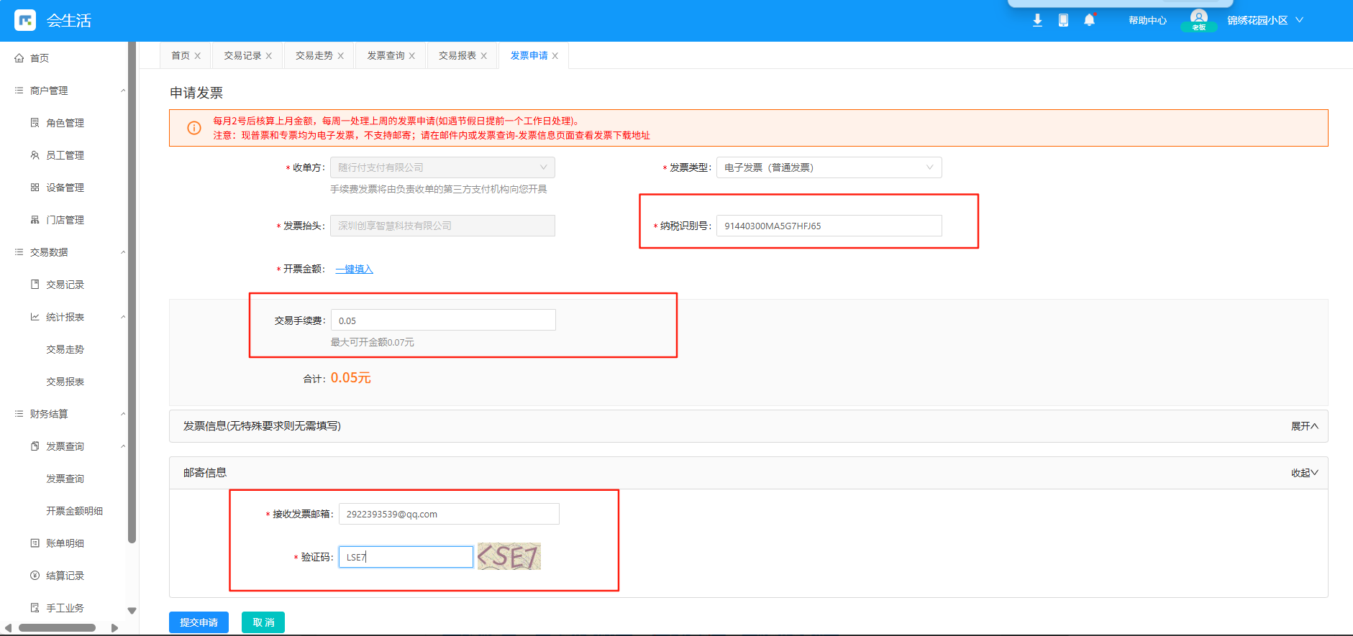This screenshot has height=636, width=1353.
Task: Click the captcha image to refresh
Action: 509,556
